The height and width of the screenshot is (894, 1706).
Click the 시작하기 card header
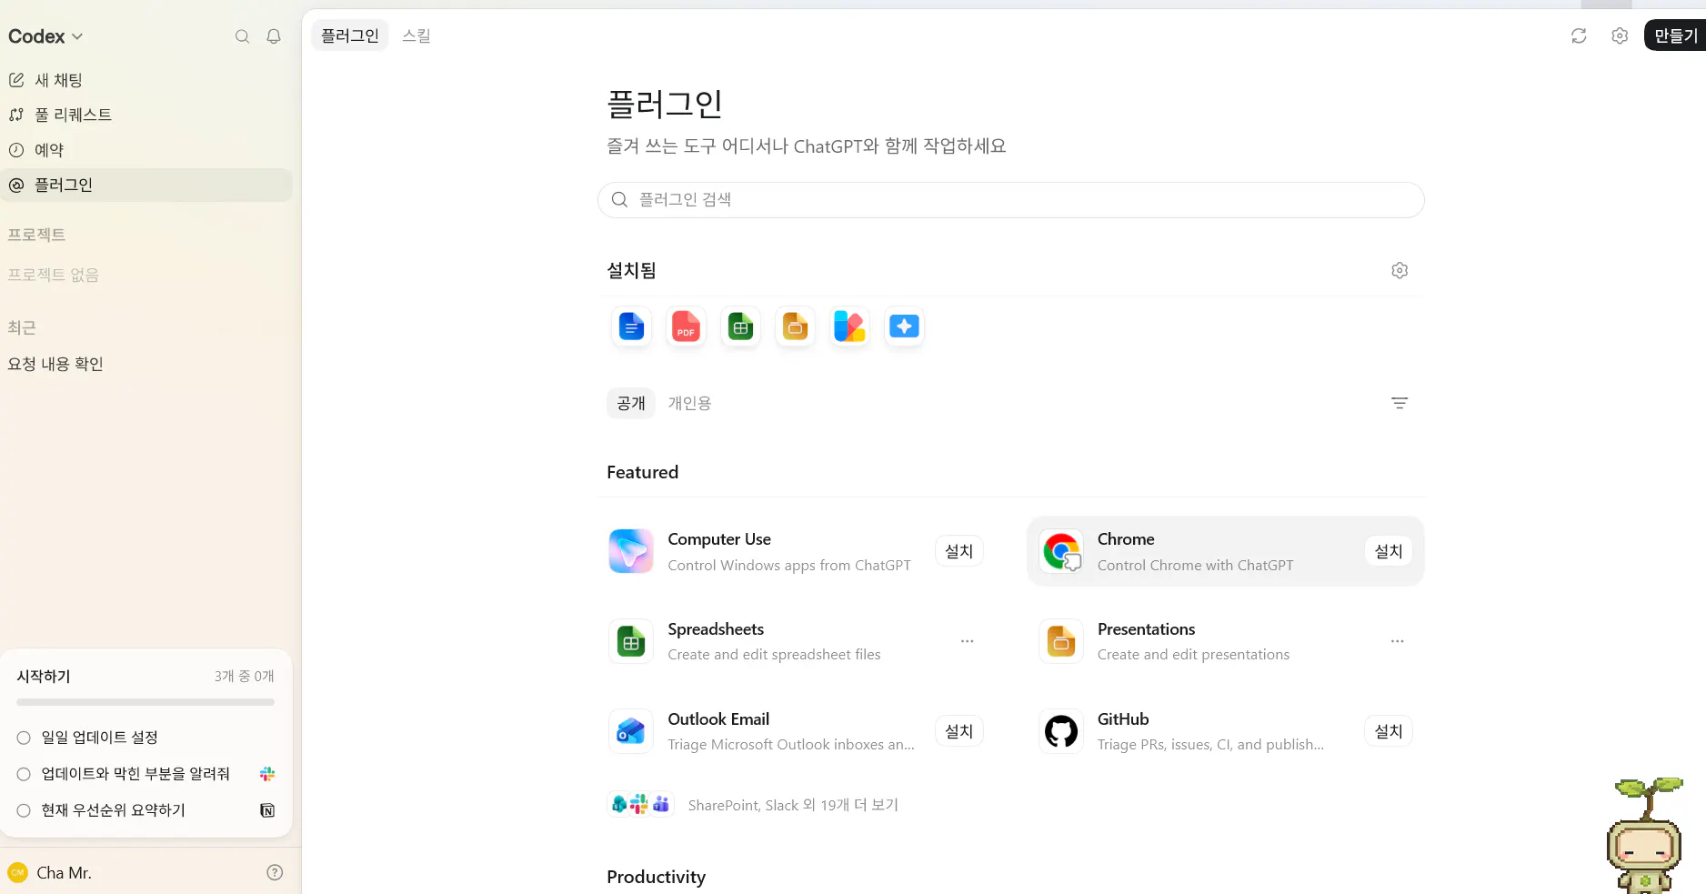click(x=146, y=677)
